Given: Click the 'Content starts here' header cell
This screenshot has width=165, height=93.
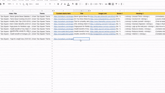Looking at the screenshot, I should tap(63, 13).
